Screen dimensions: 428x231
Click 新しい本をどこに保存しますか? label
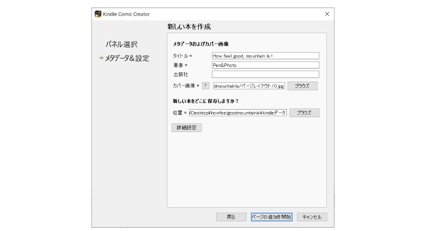206,101
